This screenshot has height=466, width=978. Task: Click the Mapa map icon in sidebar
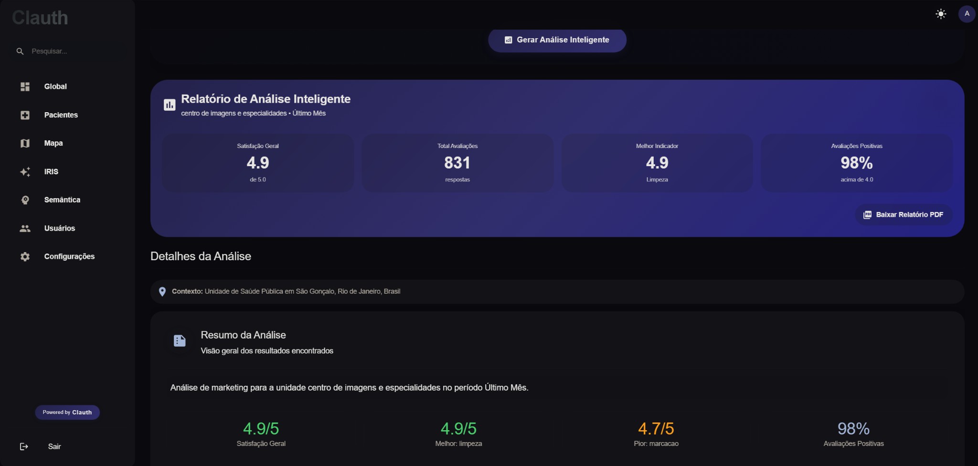(25, 143)
